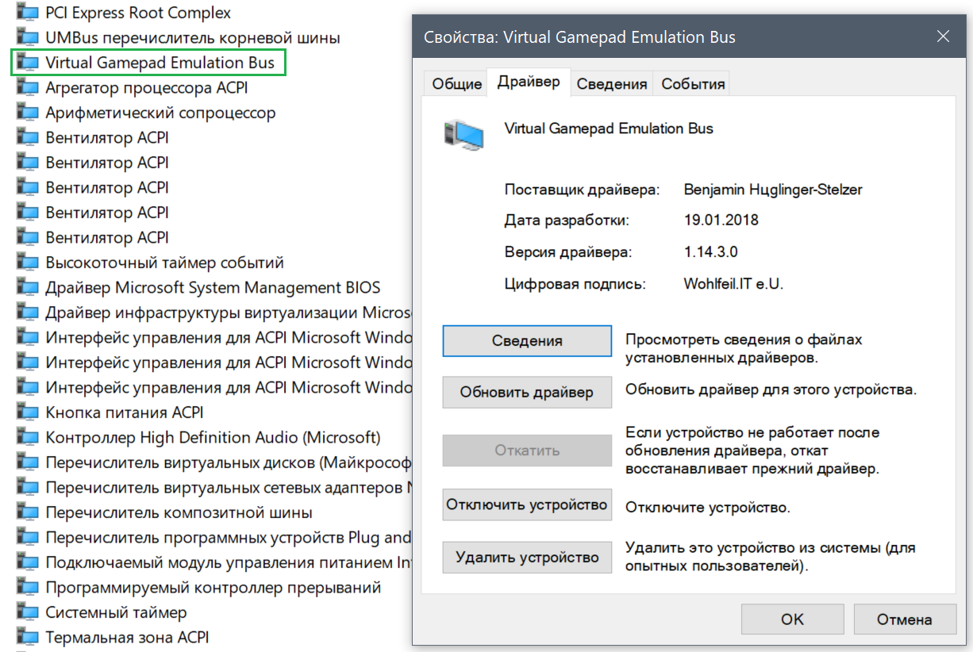The height and width of the screenshot is (652, 973).
Task: Click the Термальная зона ACPI device icon
Action: (x=28, y=638)
